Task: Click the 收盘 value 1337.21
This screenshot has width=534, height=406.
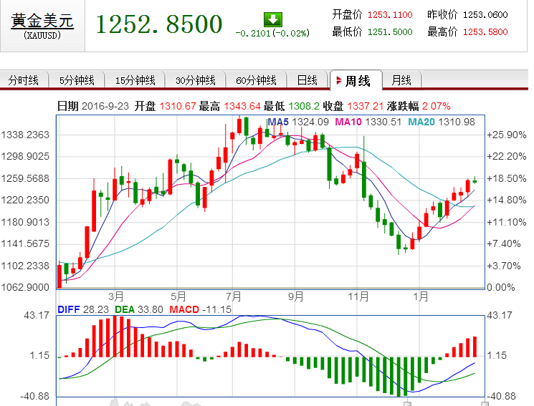Action: [x=366, y=106]
